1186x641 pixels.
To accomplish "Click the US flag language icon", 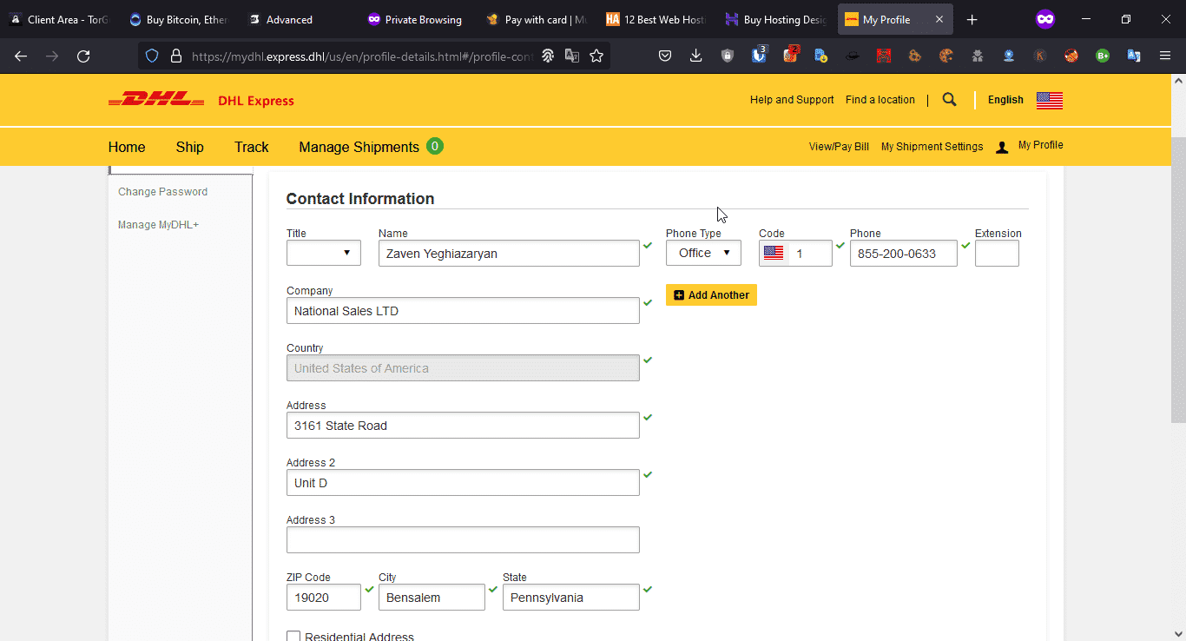I will pyautogui.click(x=1049, y=100).
